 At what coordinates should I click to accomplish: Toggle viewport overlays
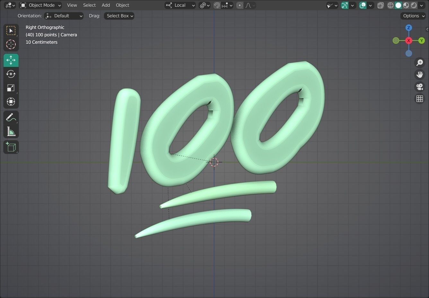pos(363,5)
